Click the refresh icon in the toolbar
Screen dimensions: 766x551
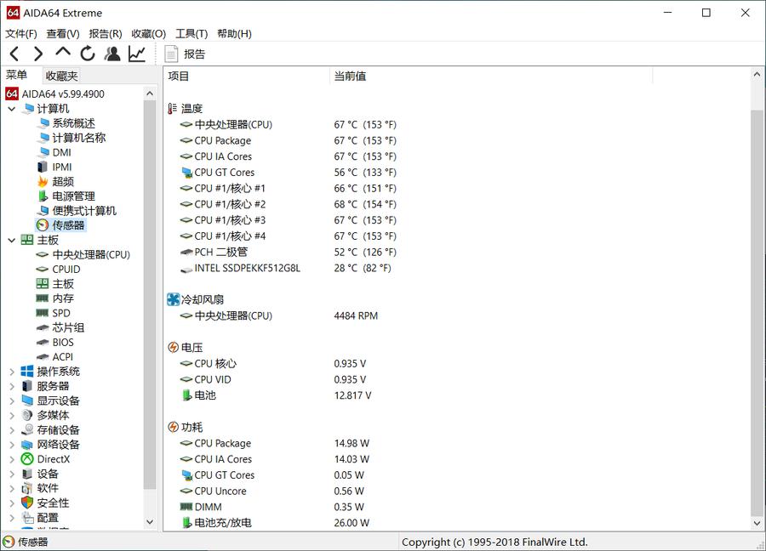pyautogui.click(x=88, y=53)
